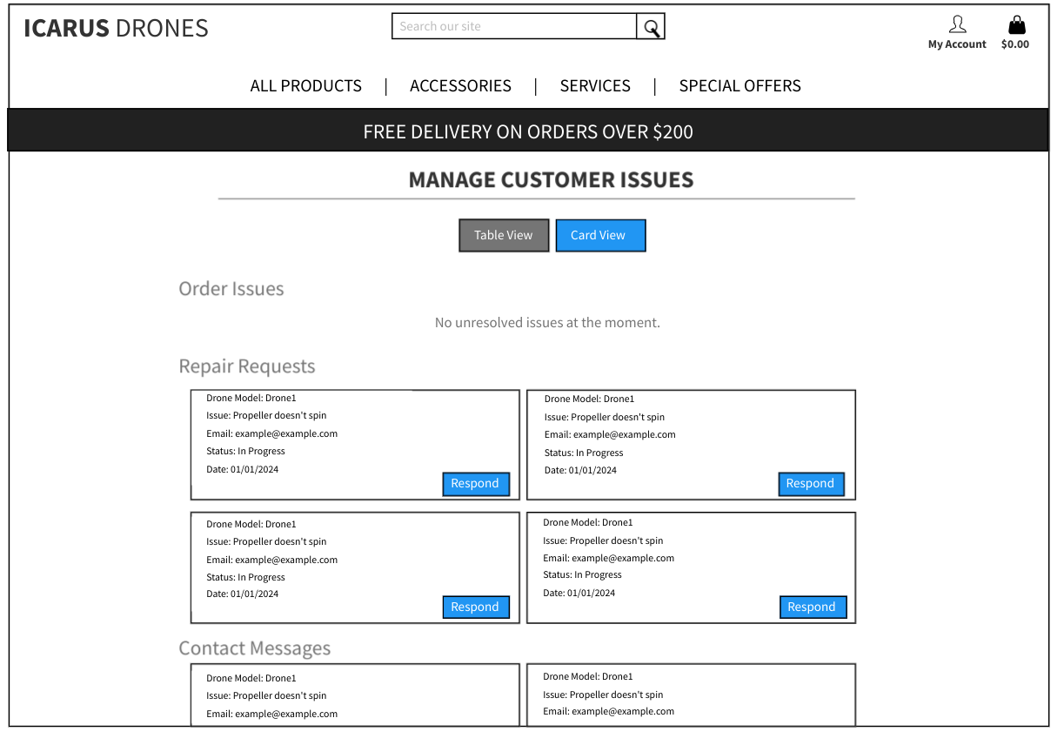
Task: Select the Order Issues section heading
Action: click(x=231, y=288)
